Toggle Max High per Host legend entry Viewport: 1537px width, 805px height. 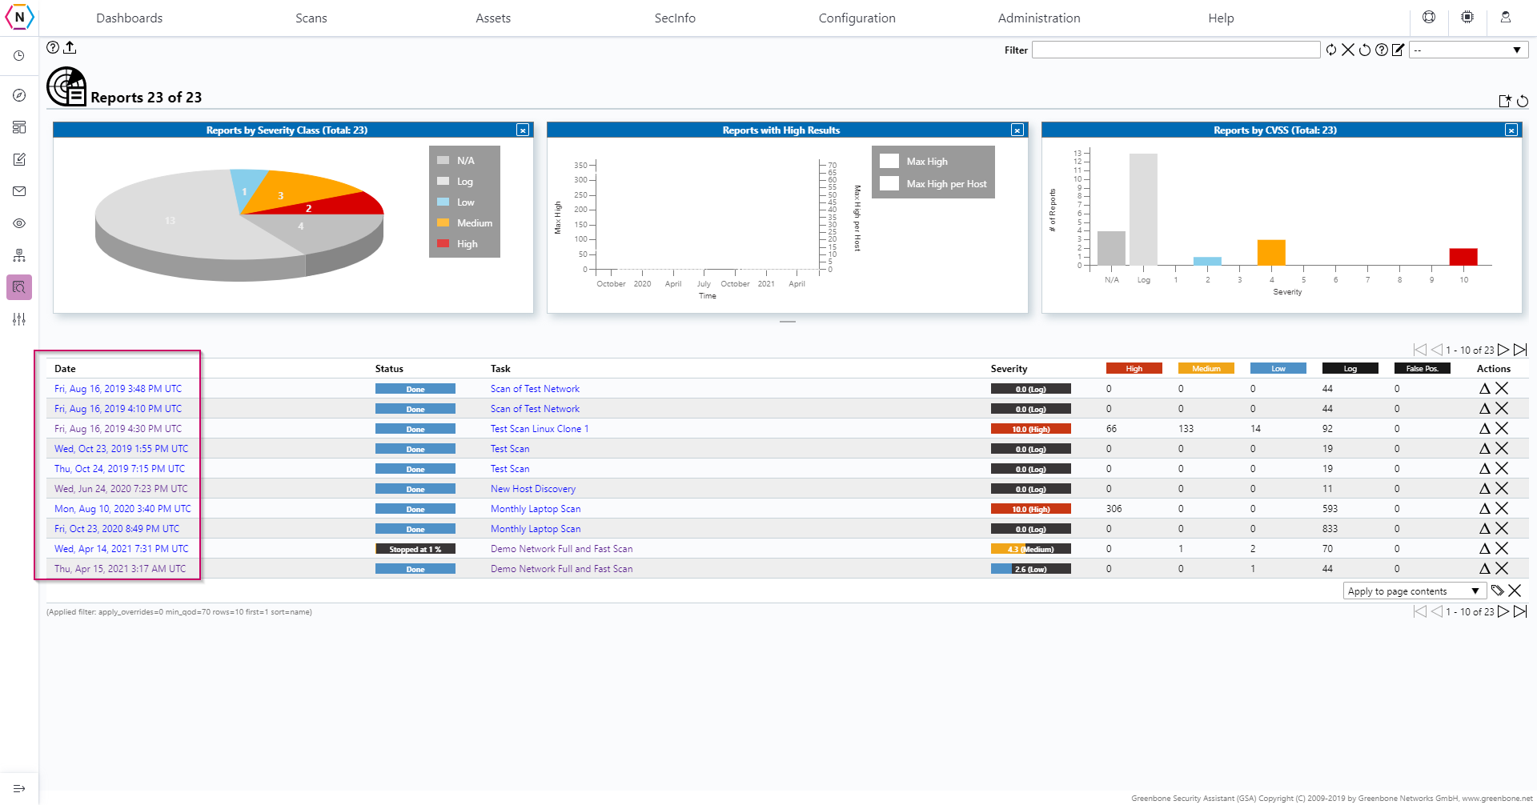[x=933, y=183]
